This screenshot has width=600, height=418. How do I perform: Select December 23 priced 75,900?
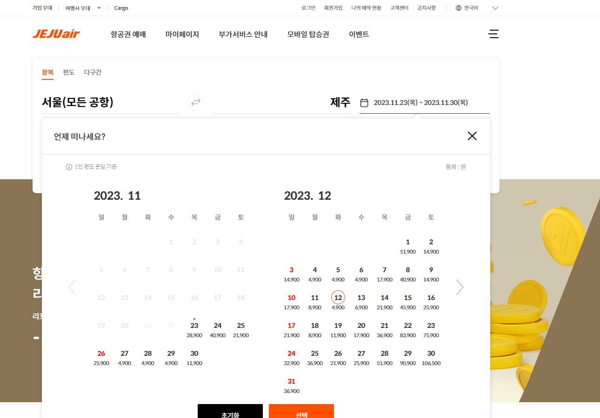click(431, 330)
